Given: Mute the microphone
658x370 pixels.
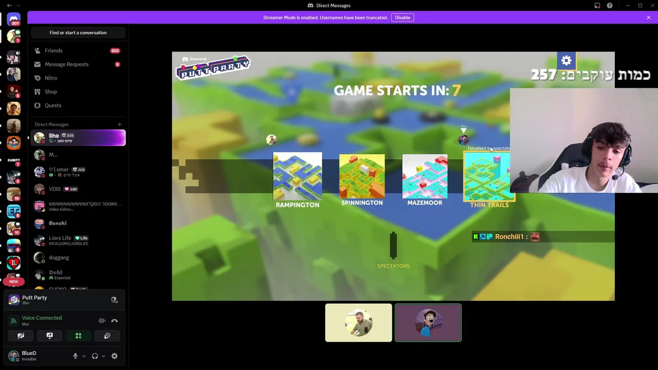Looking at the screenshot, I should click(75, 356).
